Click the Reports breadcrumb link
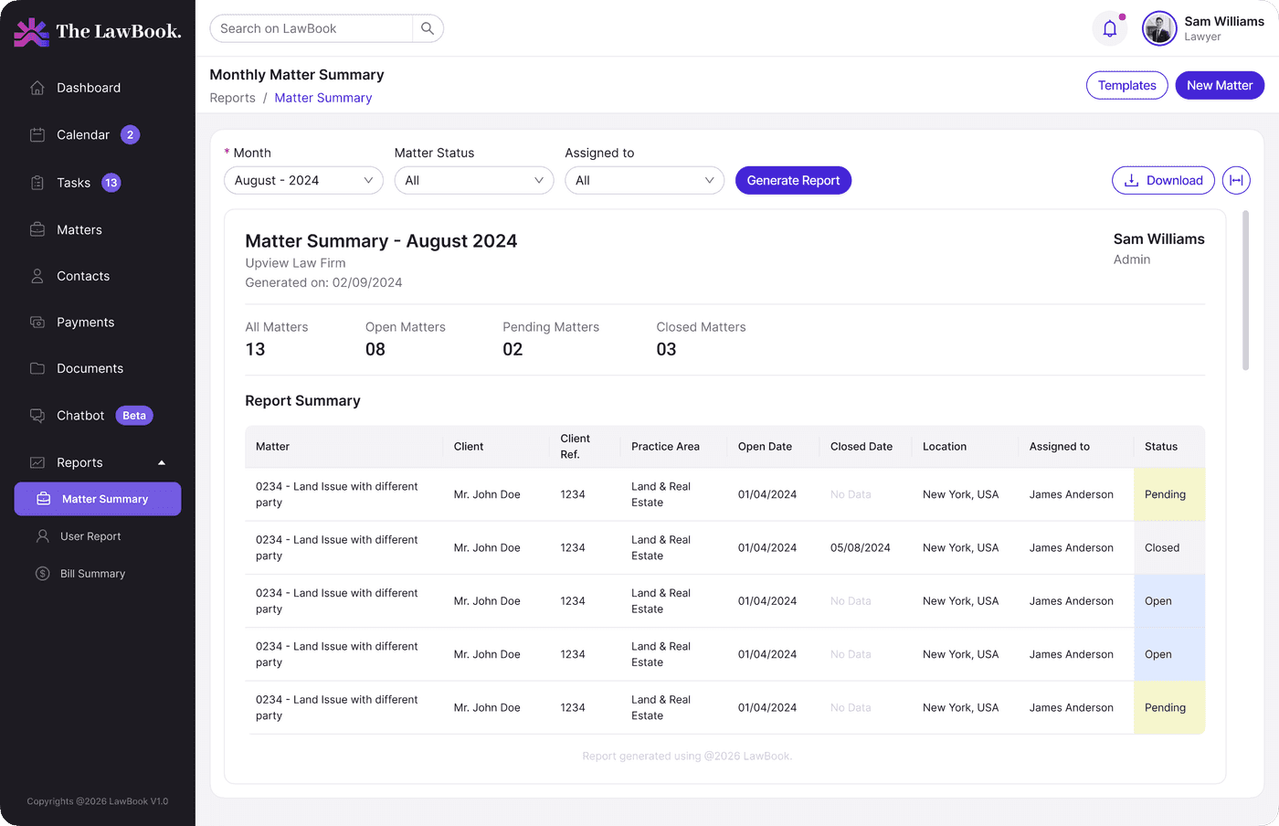The width and height of the screenshot is (1279, 826). (x=232, y=98)
